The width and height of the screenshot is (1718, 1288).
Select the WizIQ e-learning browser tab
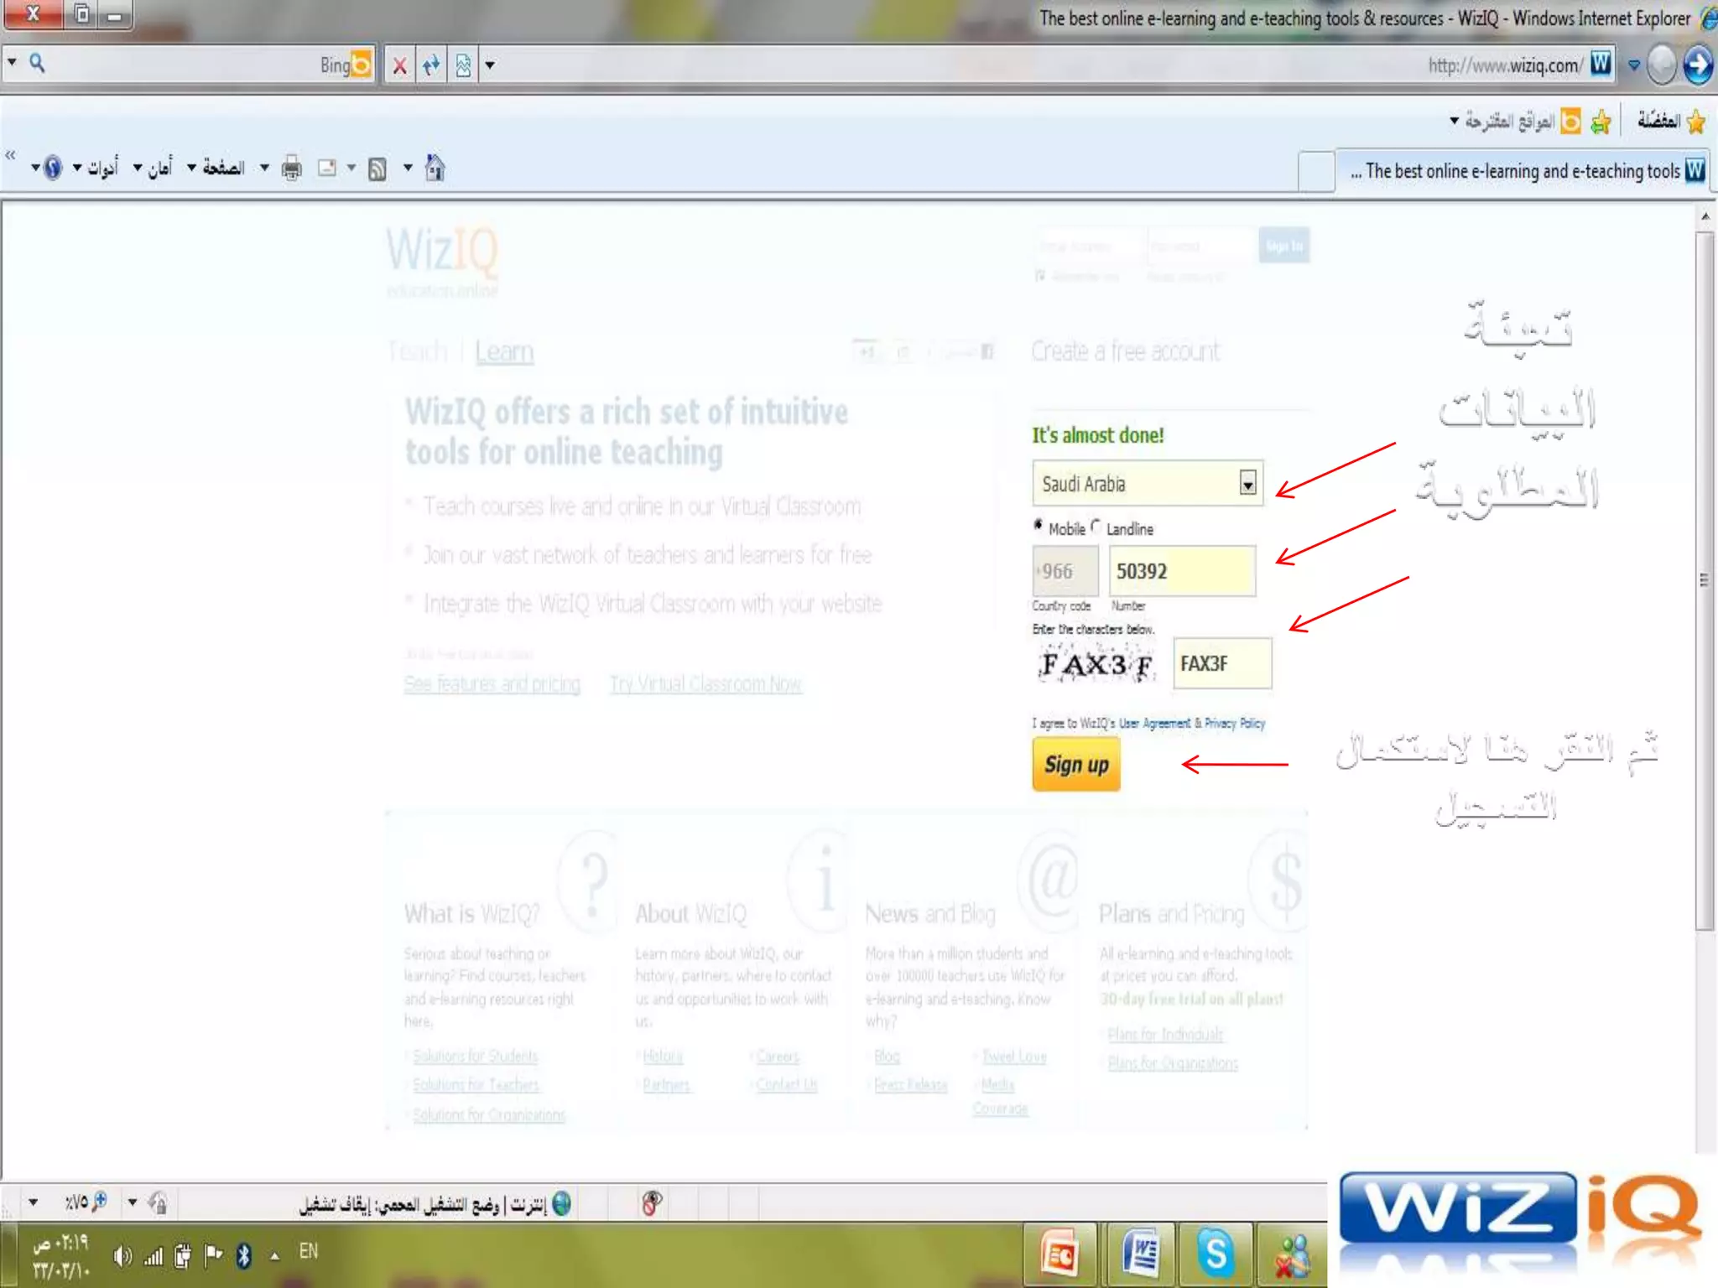coord(1522,171)
